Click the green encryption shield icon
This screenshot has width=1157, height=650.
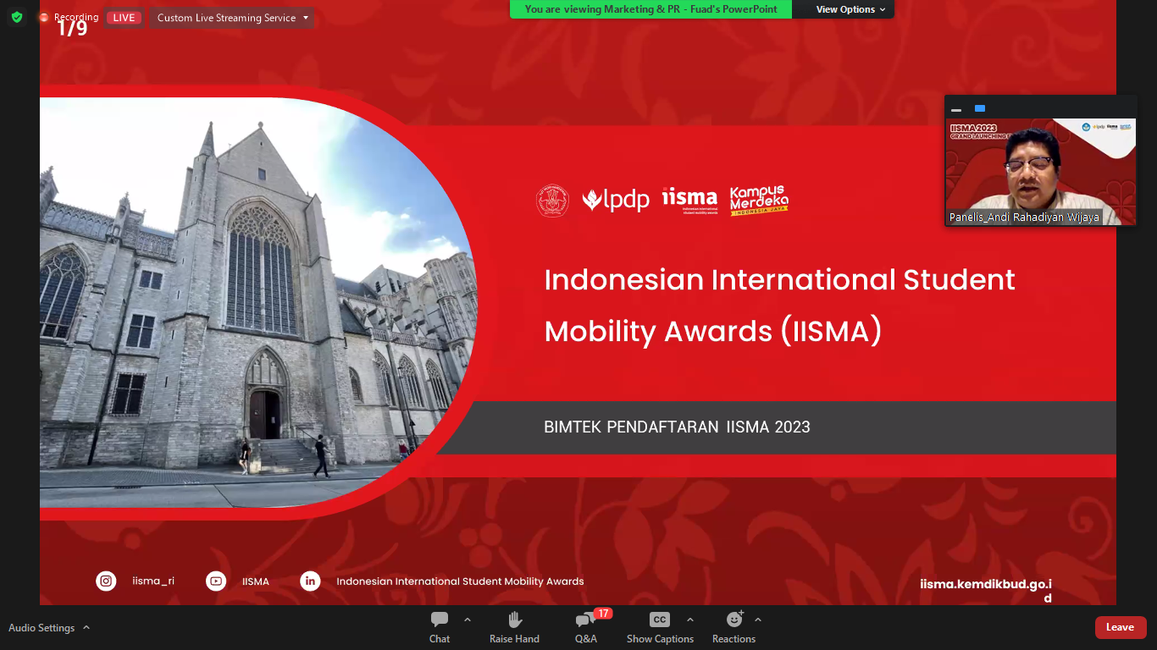point(17,17)
